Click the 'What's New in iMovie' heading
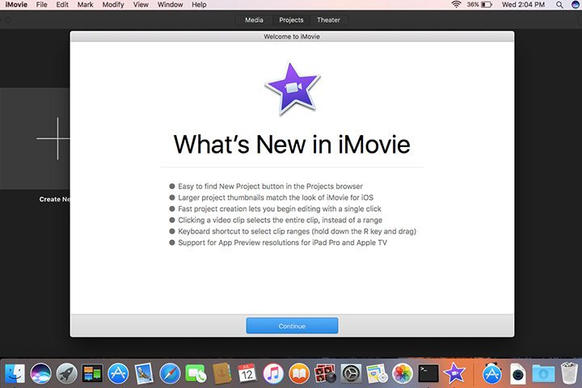The width and height of the screenshot is (582, 388). point(292,144)
